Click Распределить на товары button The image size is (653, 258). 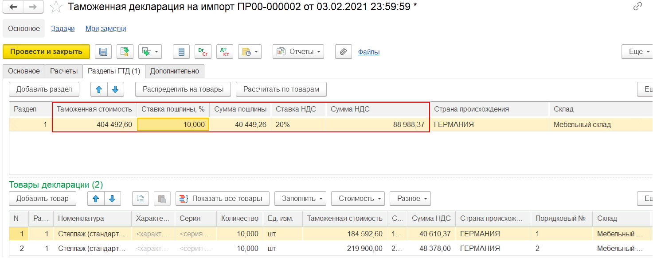pos(183,89)
